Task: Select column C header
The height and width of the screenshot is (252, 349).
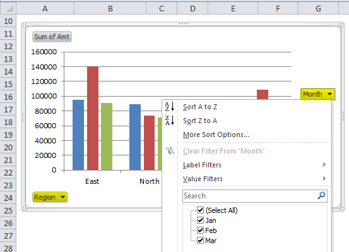Action: tap(162, 8)
